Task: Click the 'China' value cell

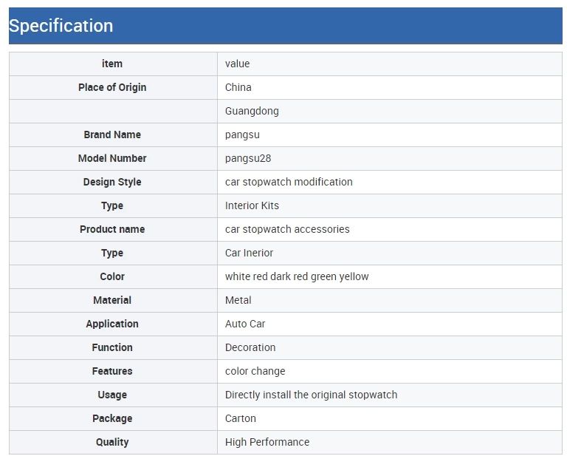Action: (x=390, y=88)
